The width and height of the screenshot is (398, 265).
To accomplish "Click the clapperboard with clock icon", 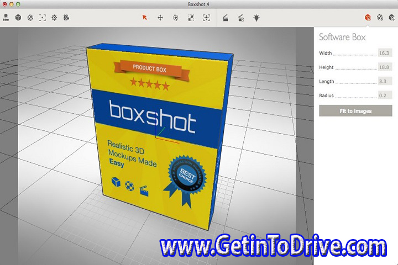I will click(241, 18).
